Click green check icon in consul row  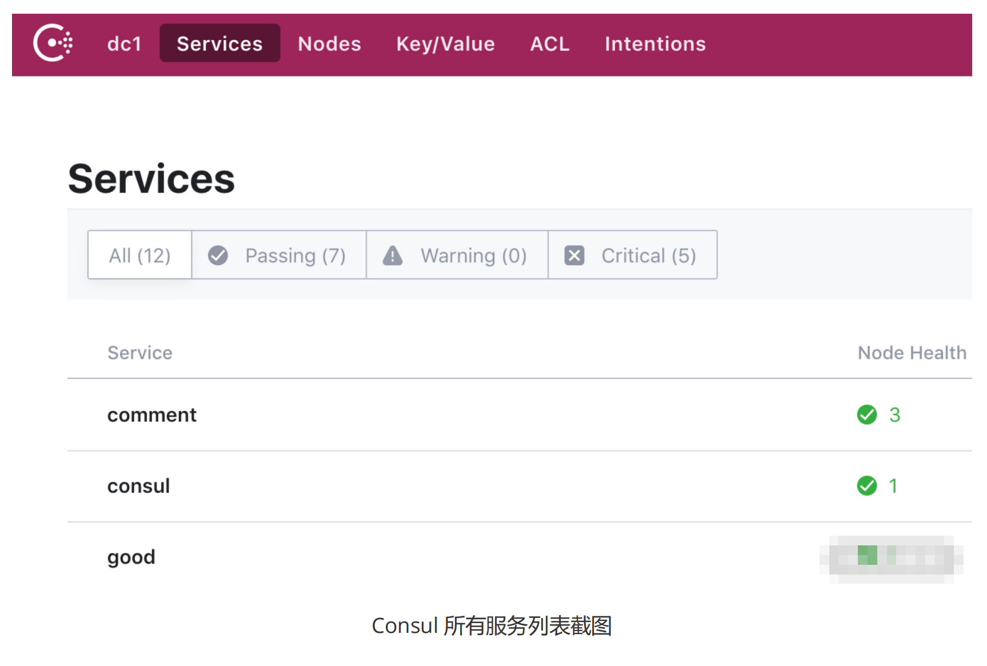click(867, 486)
